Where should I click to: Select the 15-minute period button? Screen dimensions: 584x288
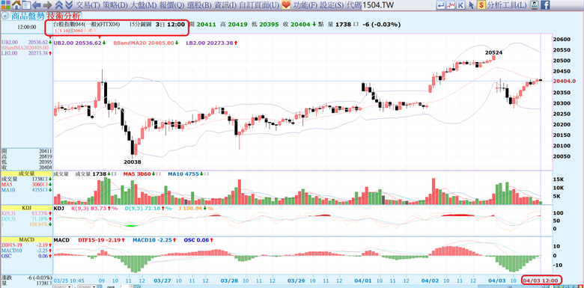tap(71, 31)
